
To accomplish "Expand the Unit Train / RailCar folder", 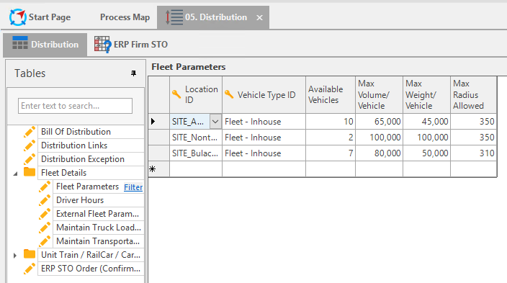I will pyautogui.click(x=15, y=256).
